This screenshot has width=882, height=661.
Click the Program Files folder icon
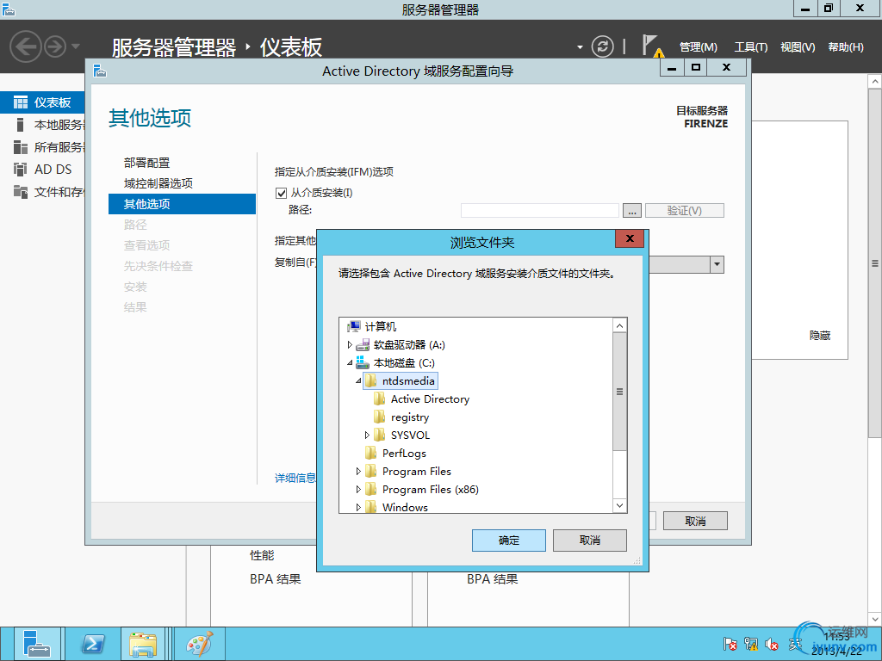click(x=370, y=471)
